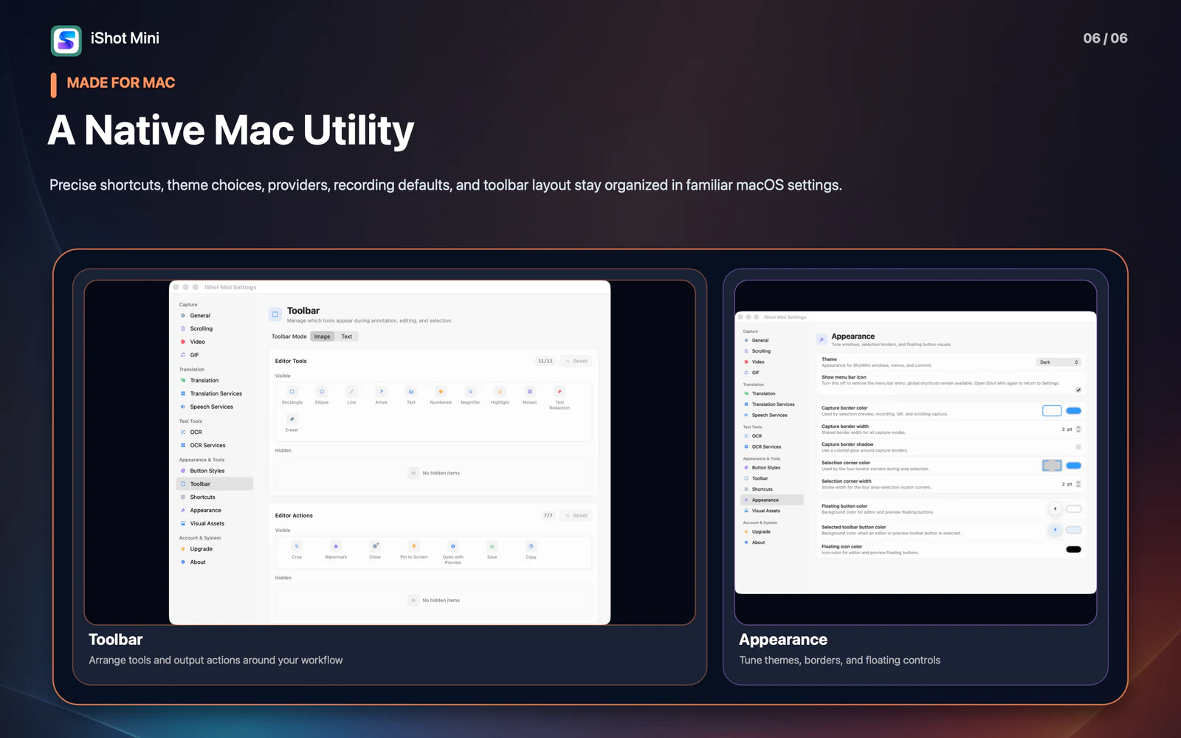
Task: Open Video in Toolbar window sidebar
Action: (214, 342)
